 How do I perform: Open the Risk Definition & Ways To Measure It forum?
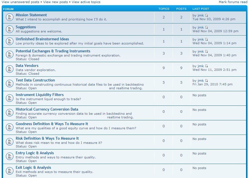(x=47, y=138)
